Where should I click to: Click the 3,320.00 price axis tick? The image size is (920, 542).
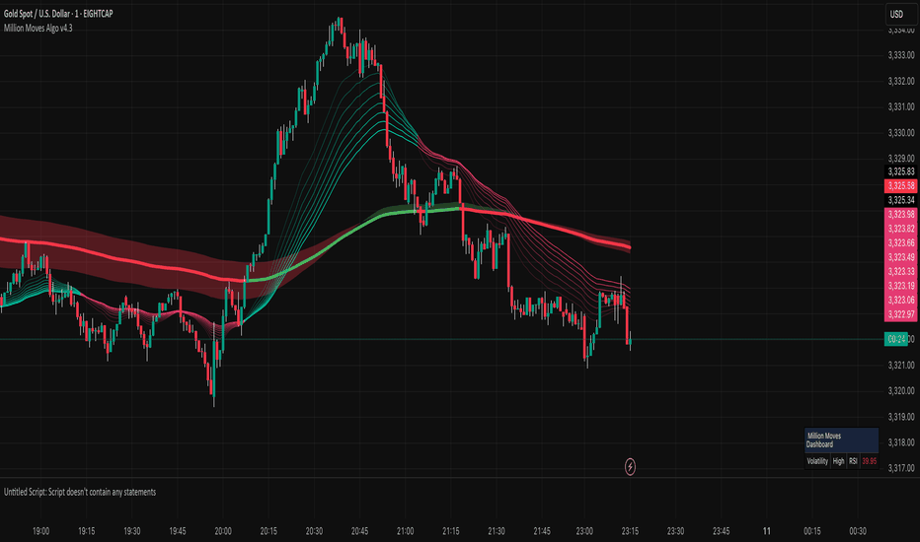click(901, 391)
